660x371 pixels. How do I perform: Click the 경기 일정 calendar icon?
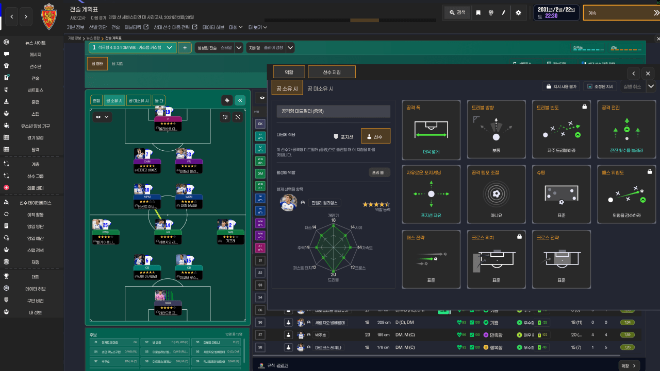(6, 137)
